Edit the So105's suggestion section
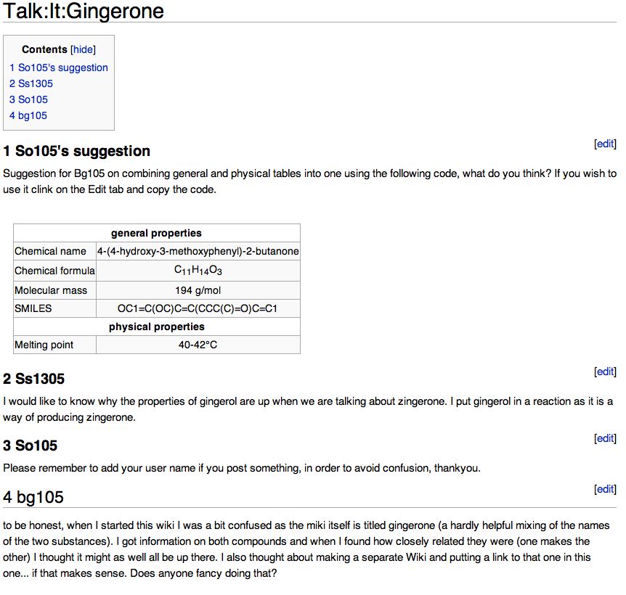Viewport: 626px width, 595px height. [605, 144]
